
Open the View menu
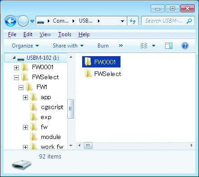[45, 34]
